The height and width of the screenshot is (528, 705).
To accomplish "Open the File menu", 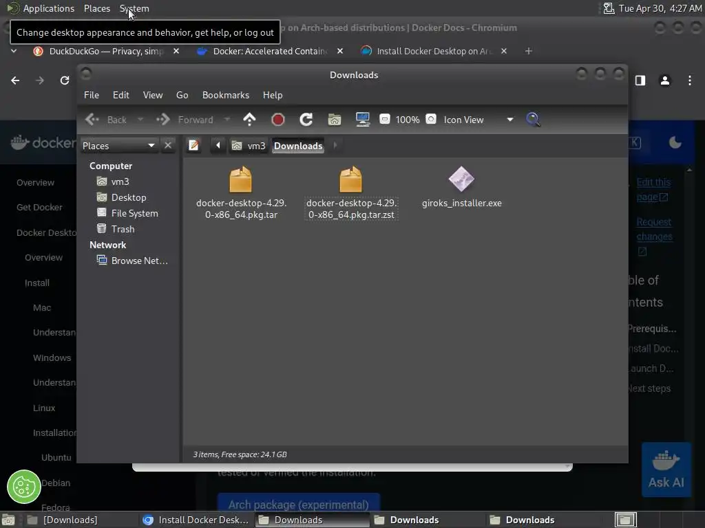I will coord(92,95).
